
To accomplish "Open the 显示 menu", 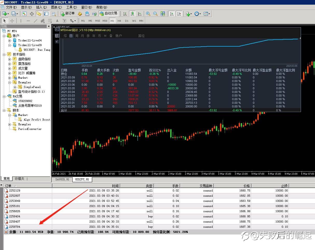I will [x=26, y=7].
